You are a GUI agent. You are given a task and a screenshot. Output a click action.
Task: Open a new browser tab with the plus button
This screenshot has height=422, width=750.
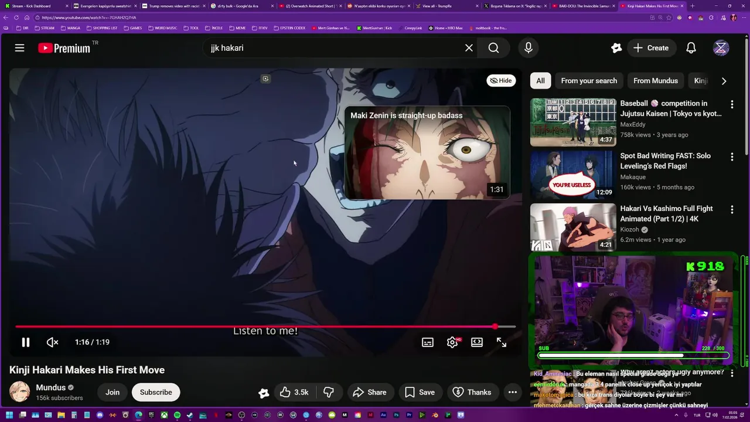693,6
